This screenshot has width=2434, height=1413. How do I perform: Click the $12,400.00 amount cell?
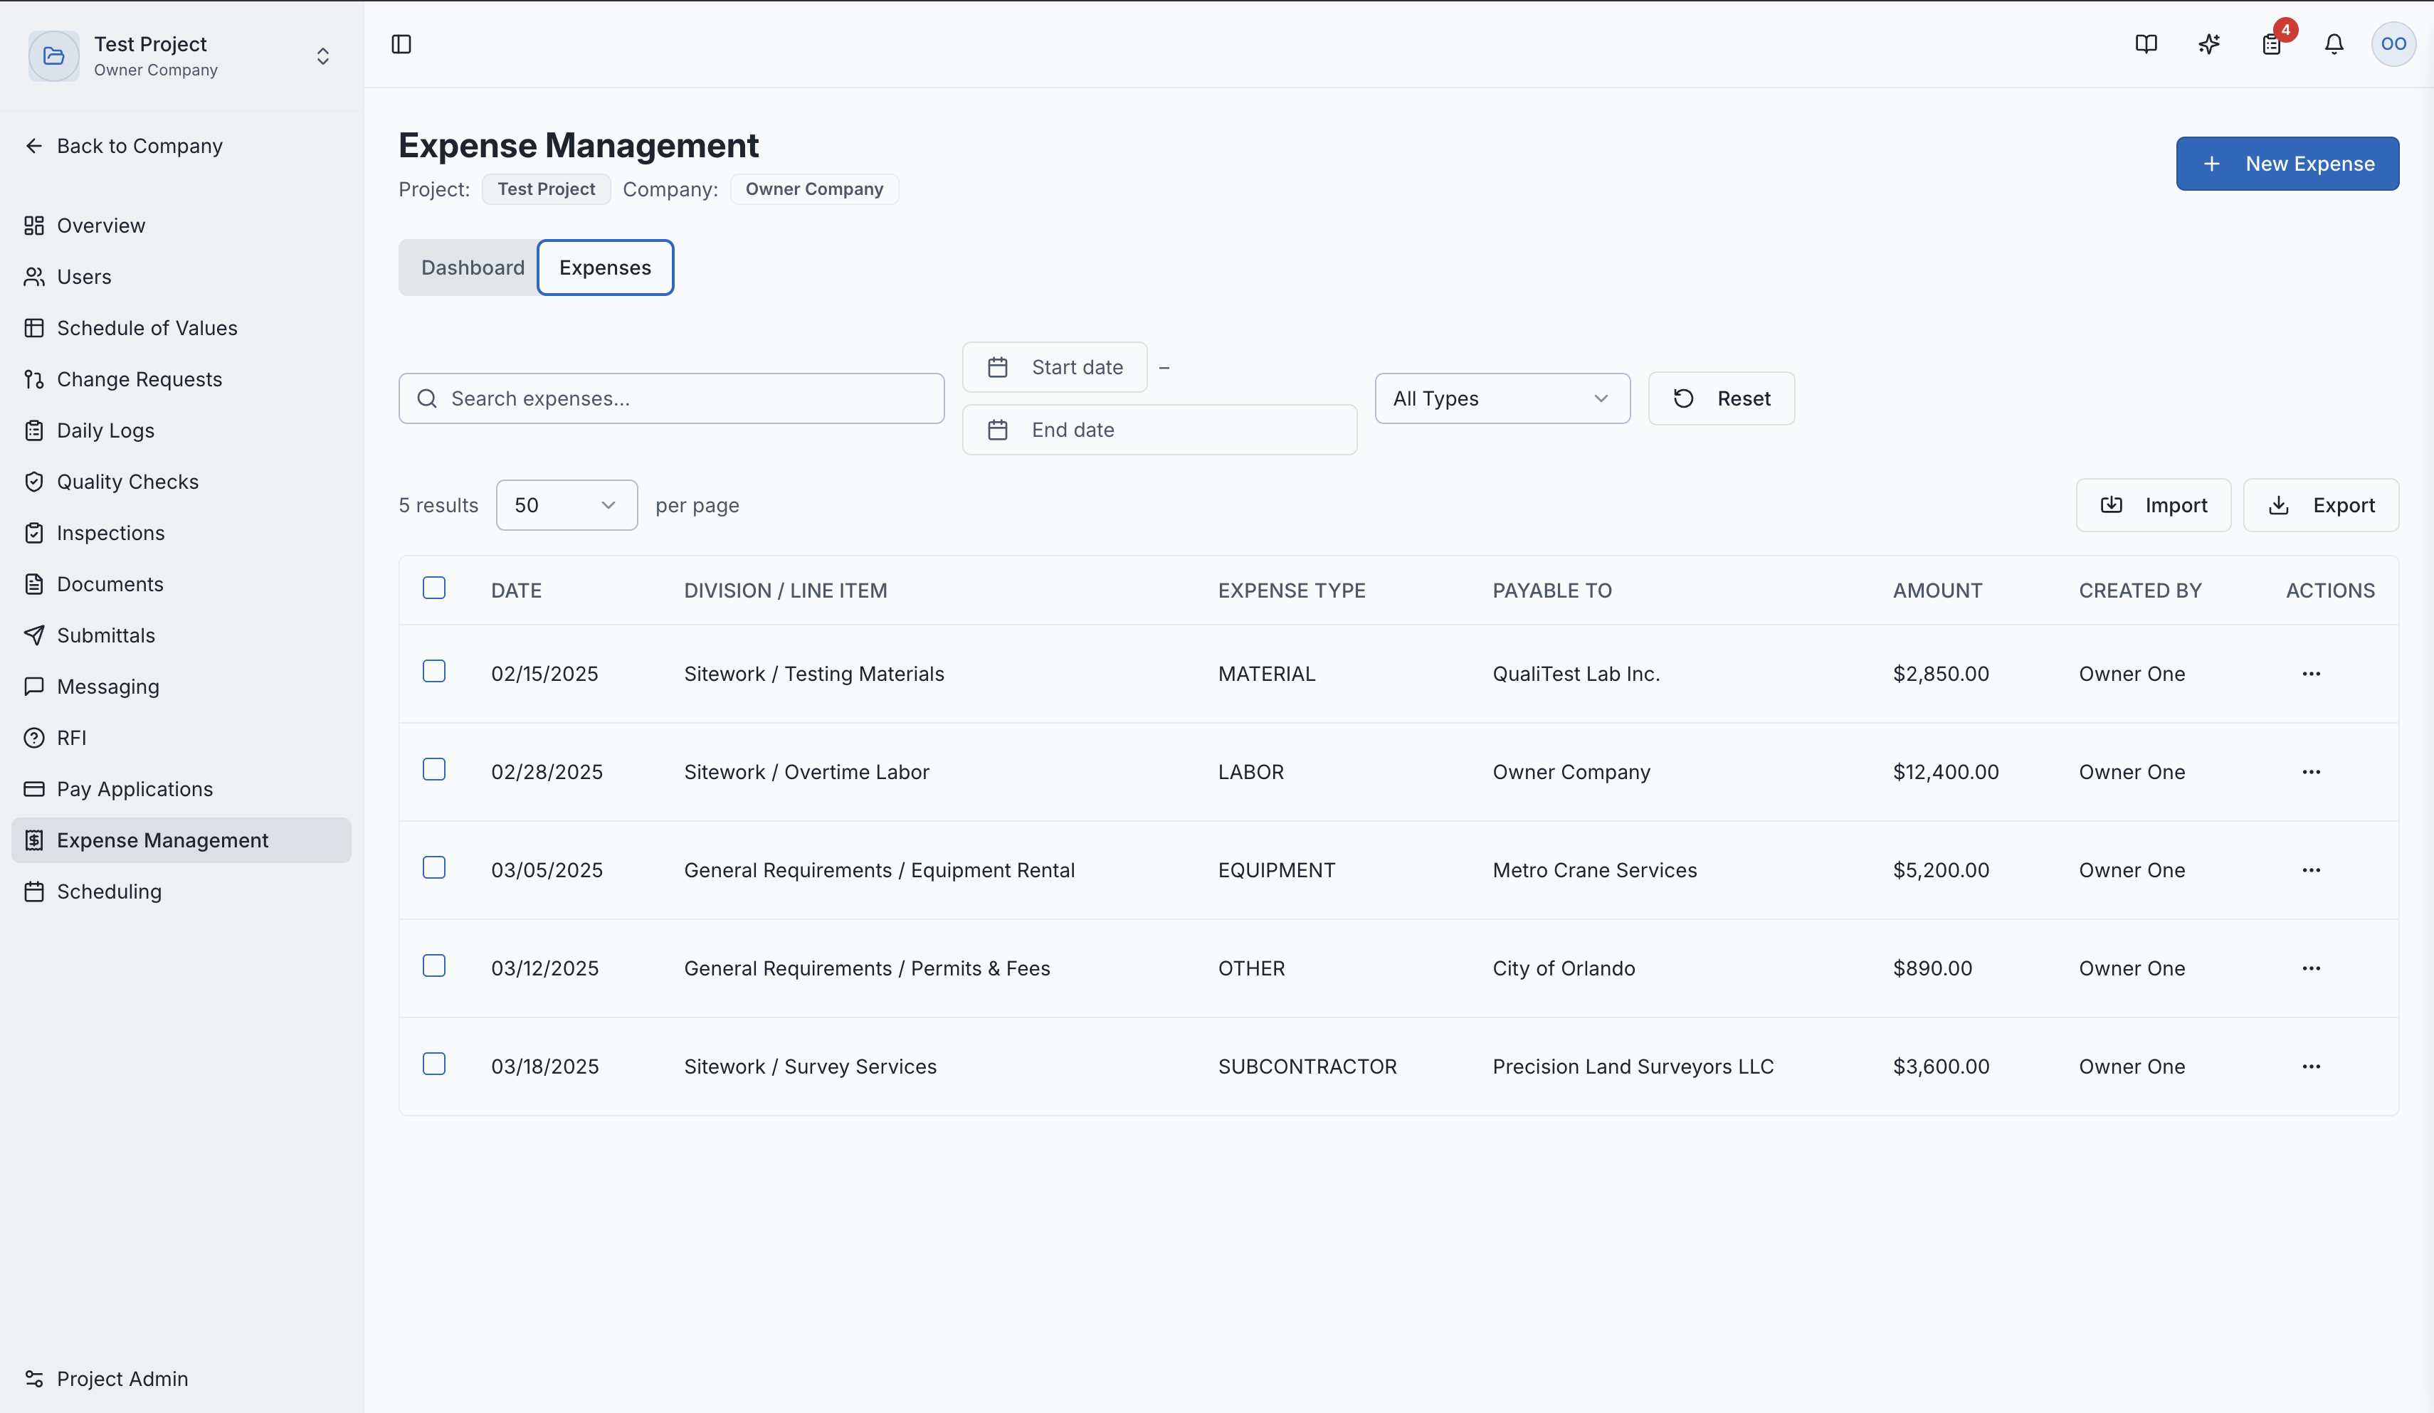pos(1945,772)
